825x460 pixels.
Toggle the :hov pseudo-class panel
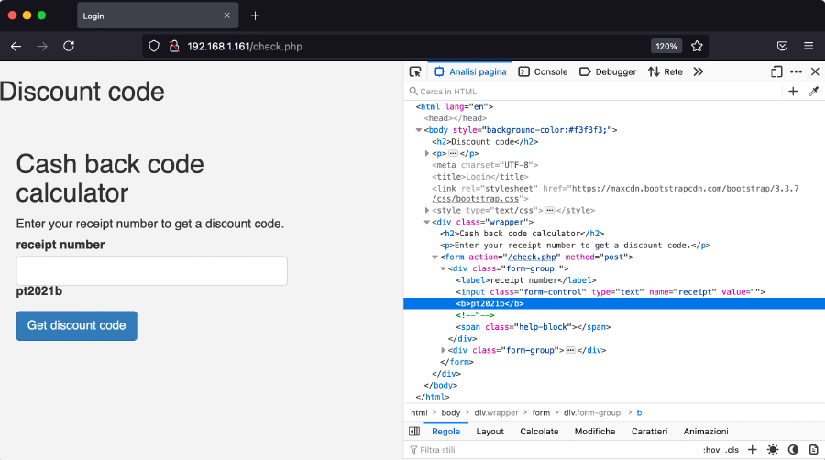[x=711, y=450]
